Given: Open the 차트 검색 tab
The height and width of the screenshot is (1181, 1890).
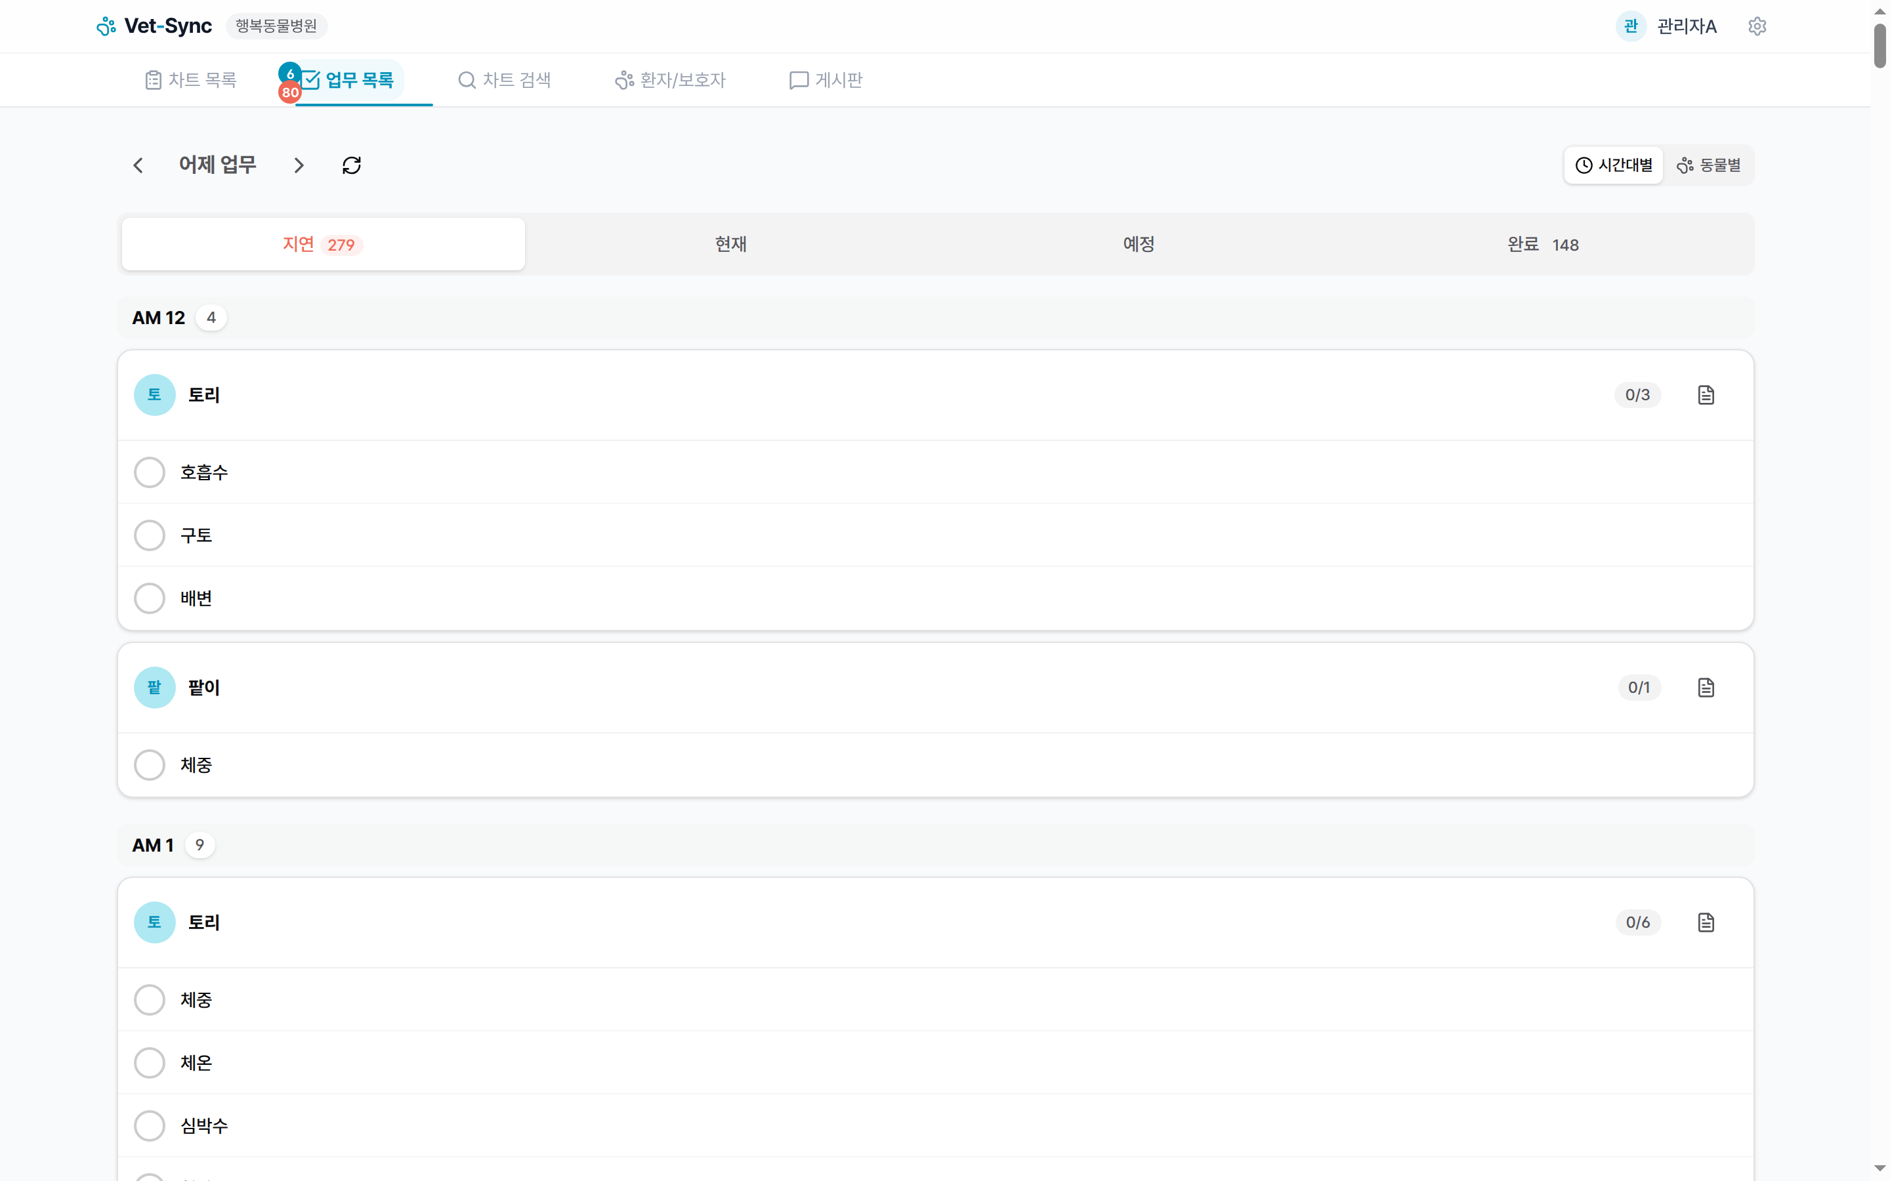Looking at the screenshot, I should pyautogui.click(x=505, y=79).
